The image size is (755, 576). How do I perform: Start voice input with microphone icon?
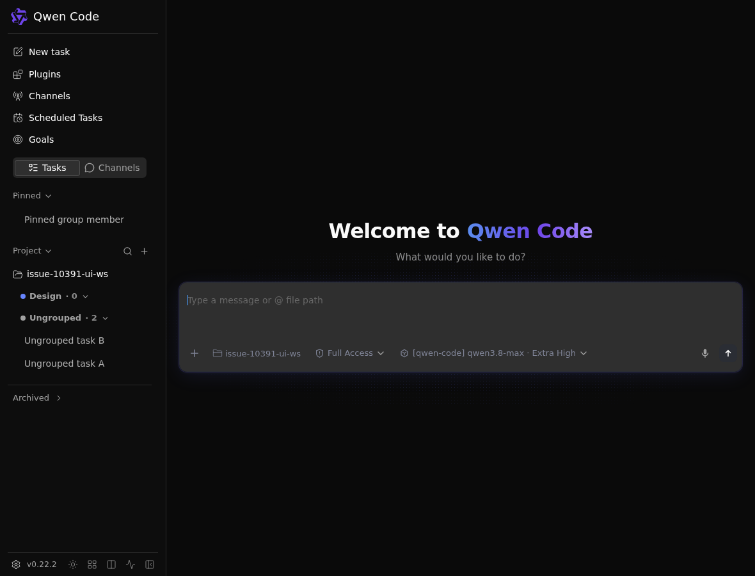705,353
